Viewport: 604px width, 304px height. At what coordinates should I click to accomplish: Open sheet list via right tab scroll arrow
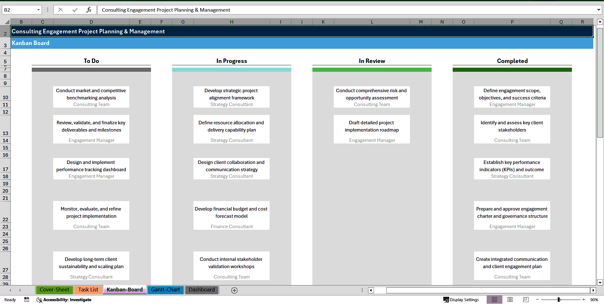[20, 290]
